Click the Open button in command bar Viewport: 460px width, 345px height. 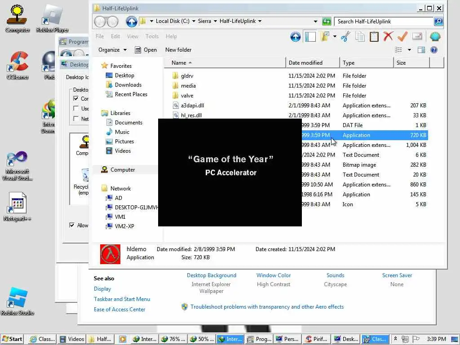point(146,50)
